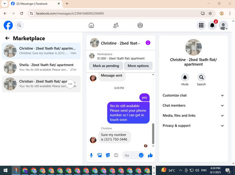Image resolution: width=235 pixels, height=175 pixels.
Task: Open the Christine conversation in the list
Action: [41, 51]
